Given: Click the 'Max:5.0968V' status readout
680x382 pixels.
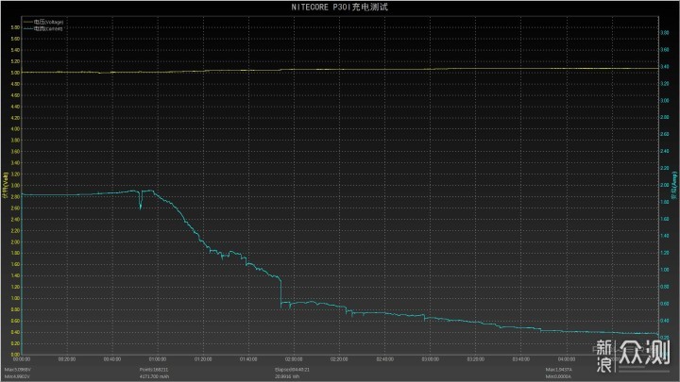Looking at the screenshot, I should (x=17, y=370).
